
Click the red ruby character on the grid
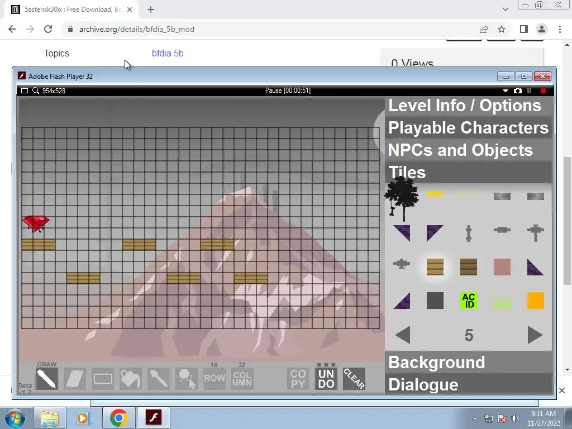[36, 223]
